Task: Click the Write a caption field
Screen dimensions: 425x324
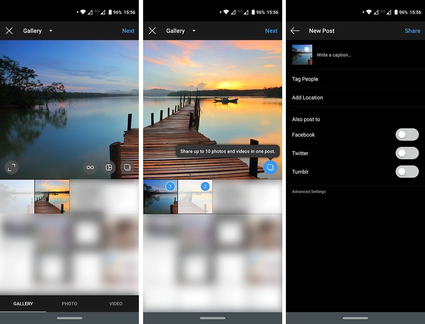Action: pos(334,55)
